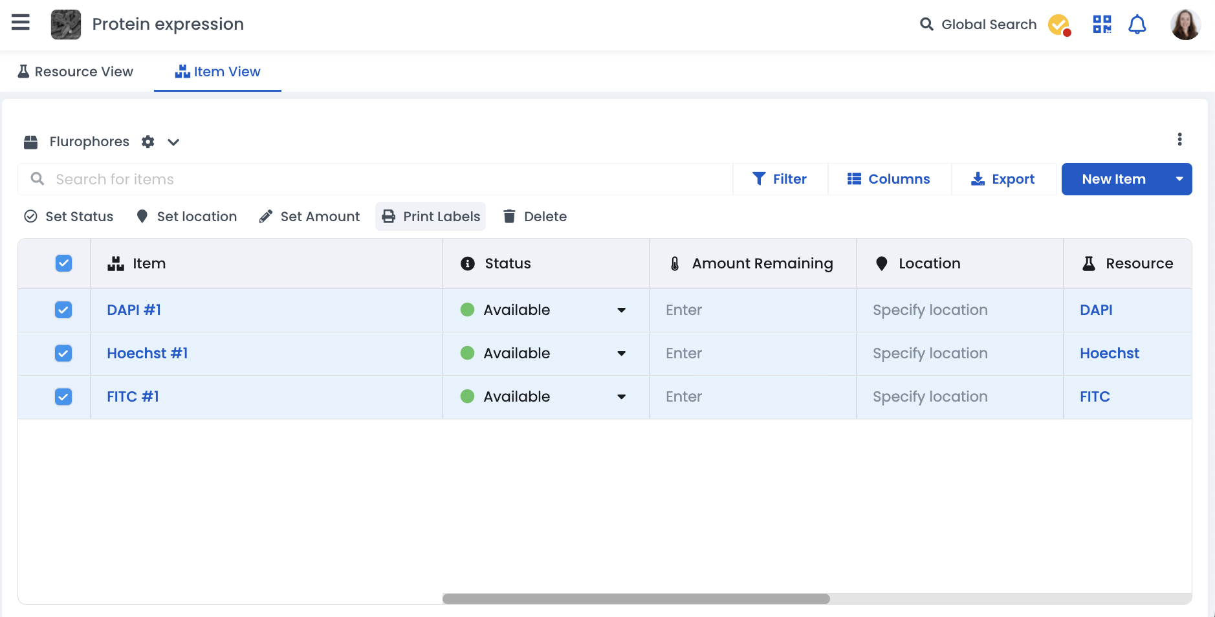Viewport: 1215px width, 617px height.
Task: Click the yellow checkmark status badge
Action: pos(1059,25)
